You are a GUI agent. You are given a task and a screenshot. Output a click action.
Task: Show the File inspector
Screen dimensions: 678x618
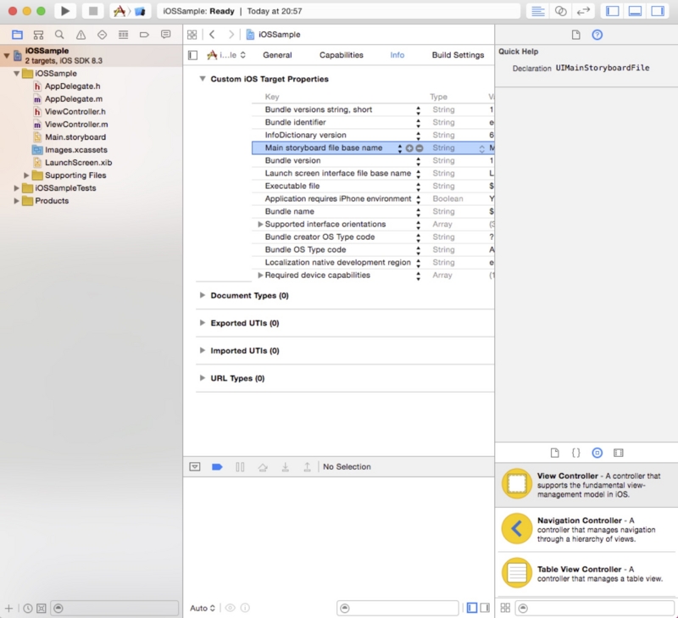tap(576, 35)
